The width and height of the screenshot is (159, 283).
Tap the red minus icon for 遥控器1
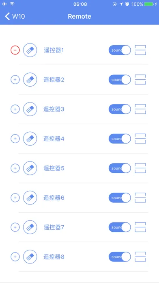[15, 50]
